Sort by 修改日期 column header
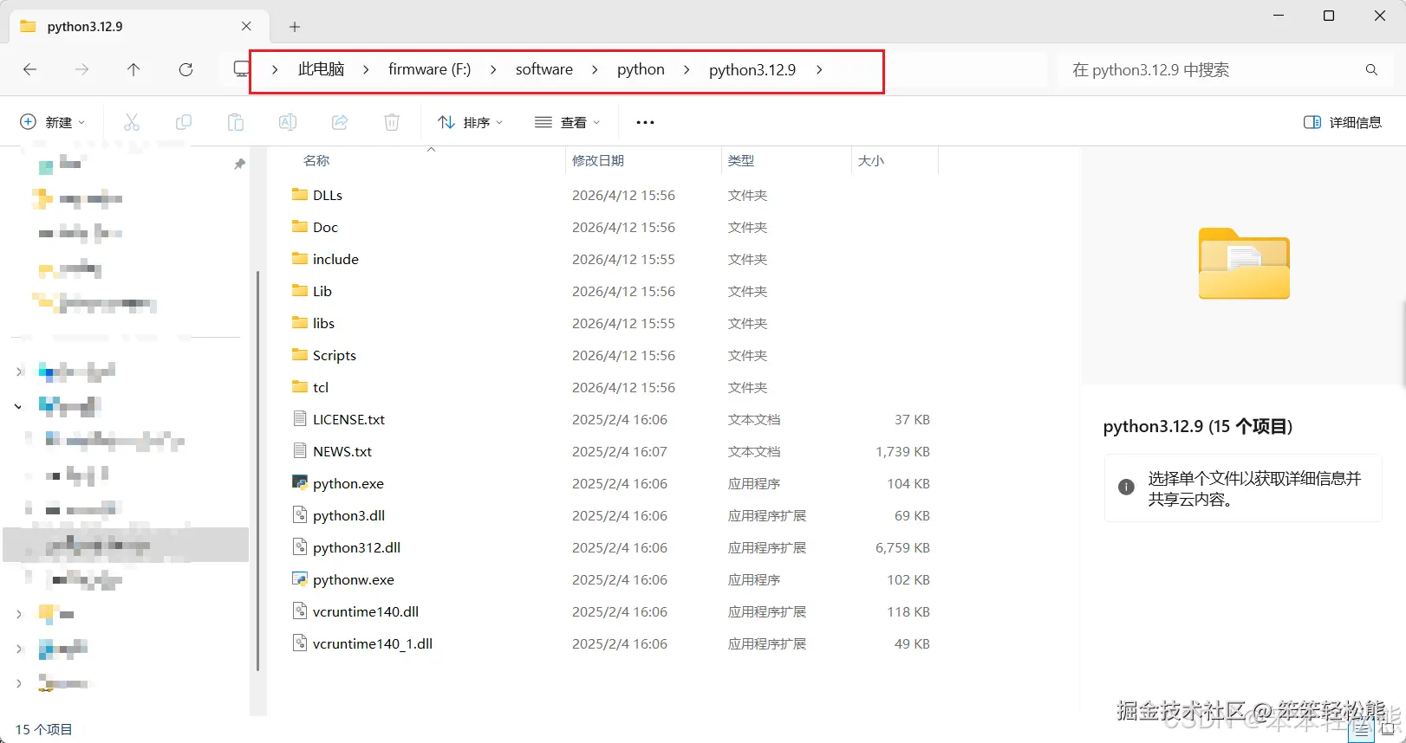Image resolution: width=1406 pixels, height=743 pixels. tap(597, 160)
